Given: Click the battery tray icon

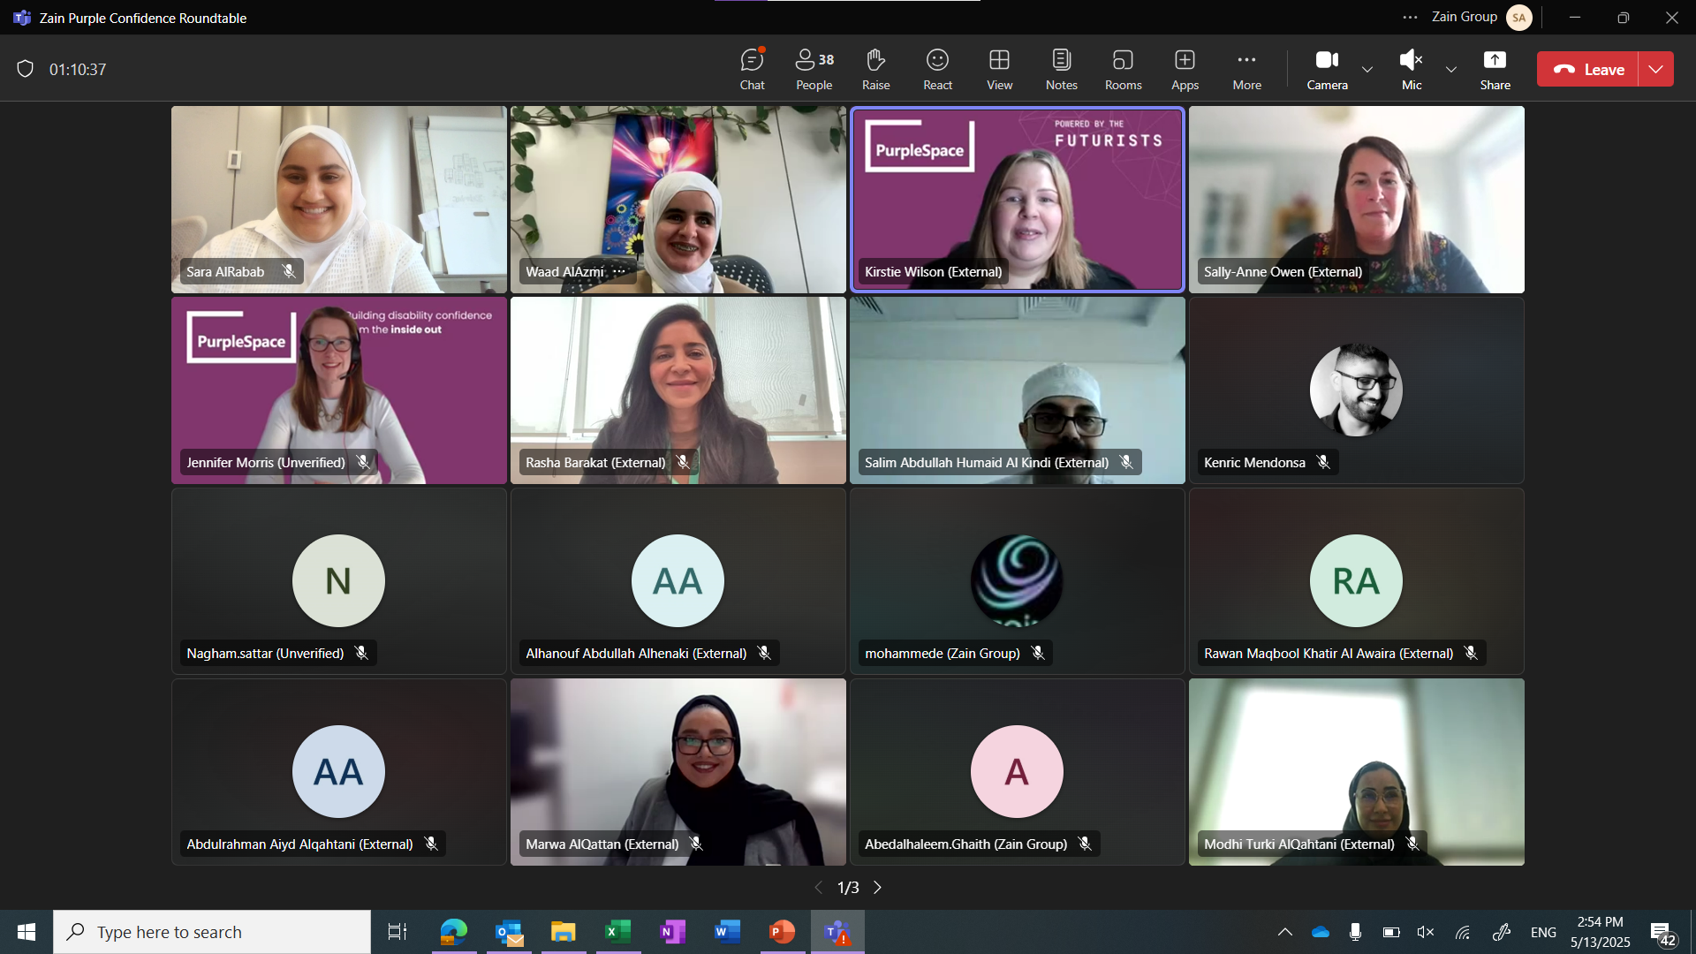Looking at the screenshot, I should click(x=1391, y=932).
